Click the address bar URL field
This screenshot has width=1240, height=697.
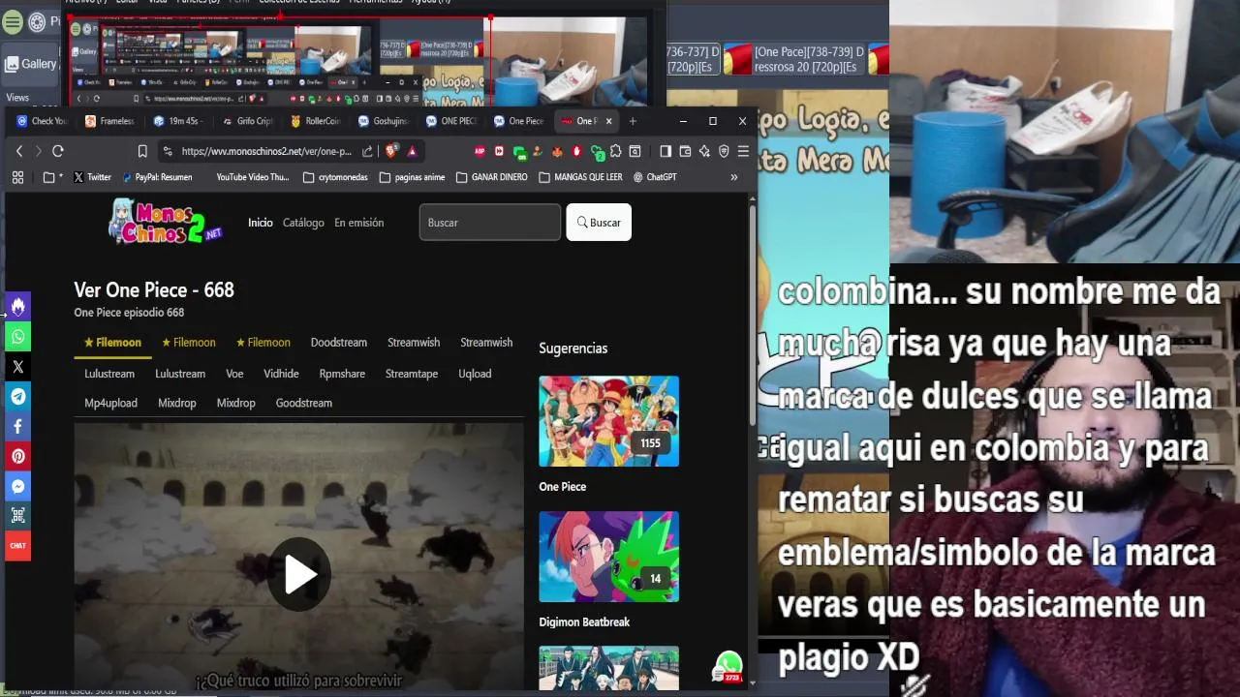(x=266, y=151)
